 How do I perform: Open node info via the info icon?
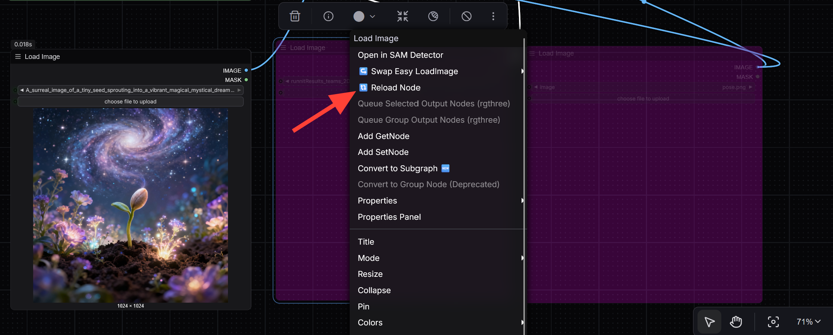328,16
